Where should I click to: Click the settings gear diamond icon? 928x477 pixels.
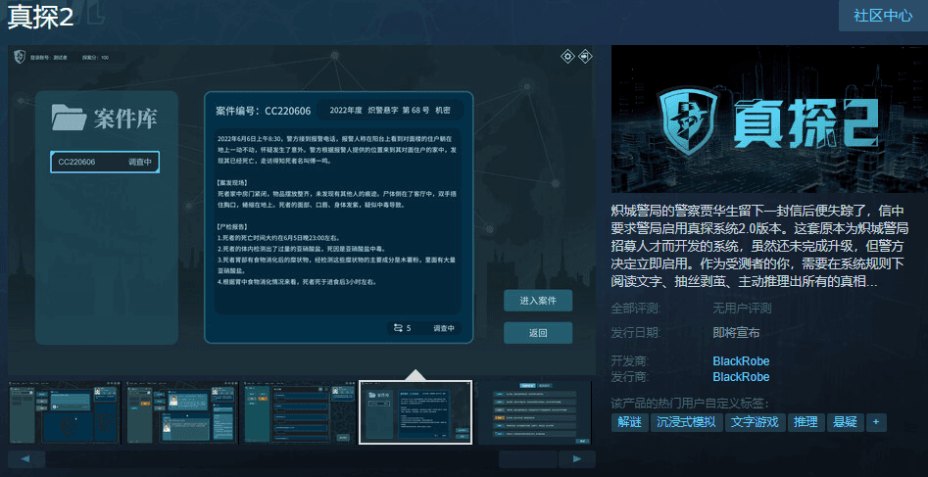coord(568,56)
